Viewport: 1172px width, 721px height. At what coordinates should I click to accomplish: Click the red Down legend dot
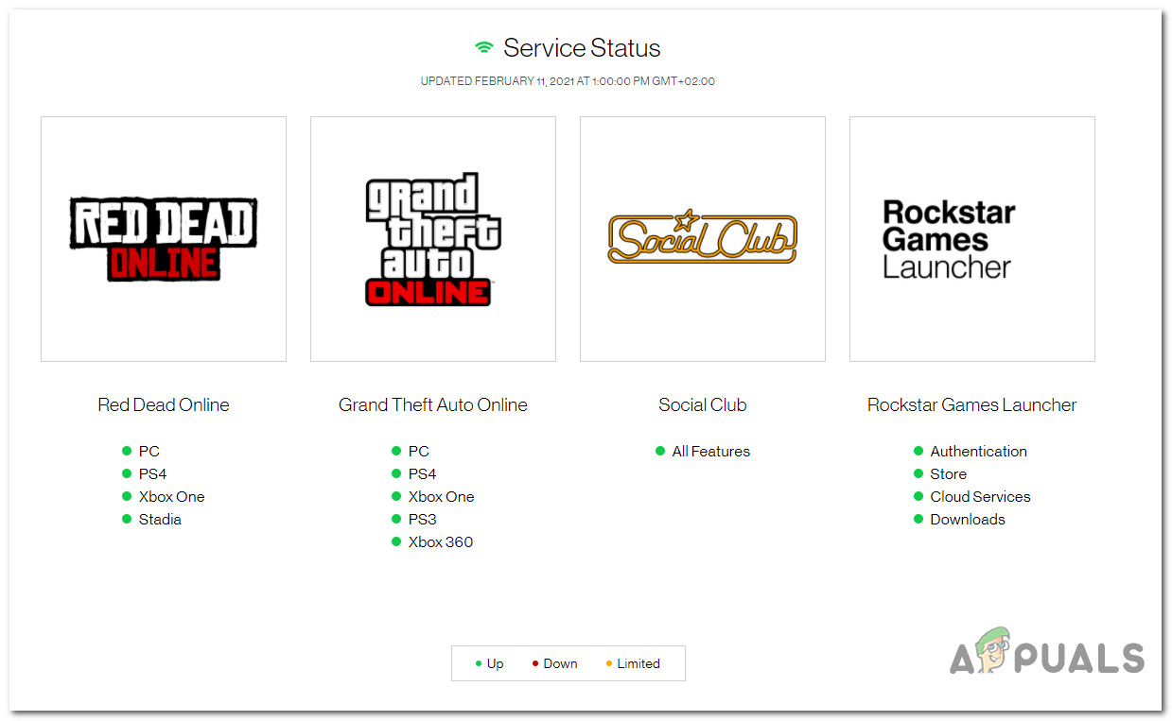[535, 664]
